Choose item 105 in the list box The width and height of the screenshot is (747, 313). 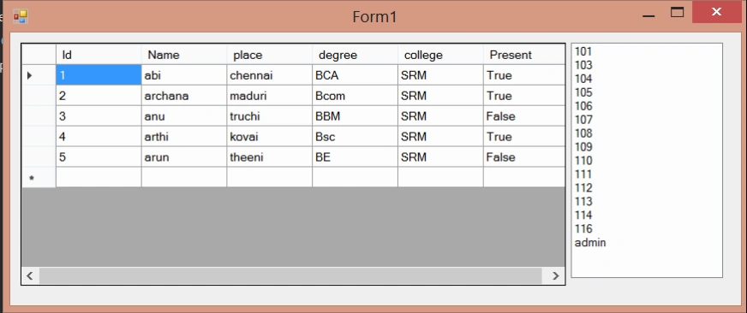pyautogui.click(x=583, y=92)
